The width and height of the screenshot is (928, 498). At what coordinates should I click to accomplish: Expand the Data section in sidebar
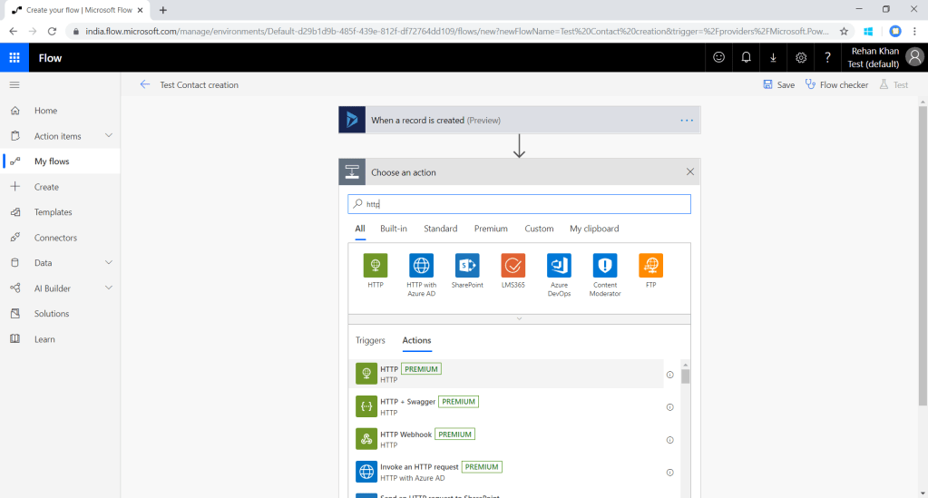click(109, 263)
